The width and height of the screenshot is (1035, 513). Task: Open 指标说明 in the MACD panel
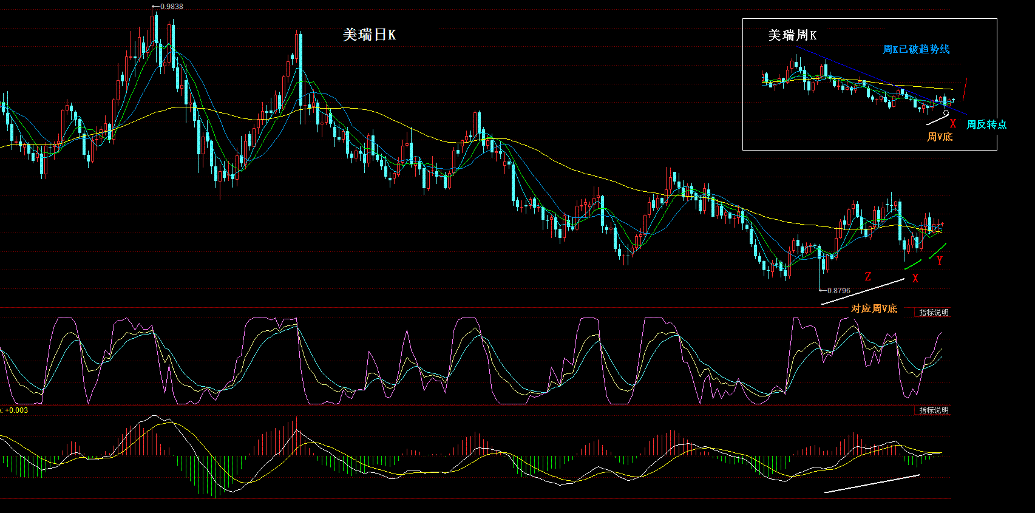[x=933, y=410]
